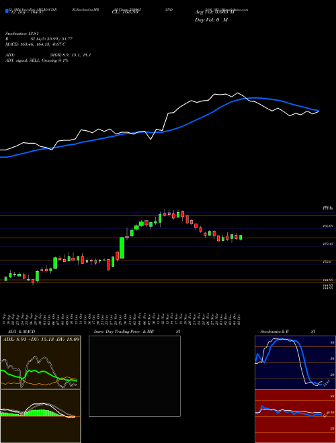336x443 pixels.
Task: Click the tallest green candlestick in late October
Action: point(122,248)
